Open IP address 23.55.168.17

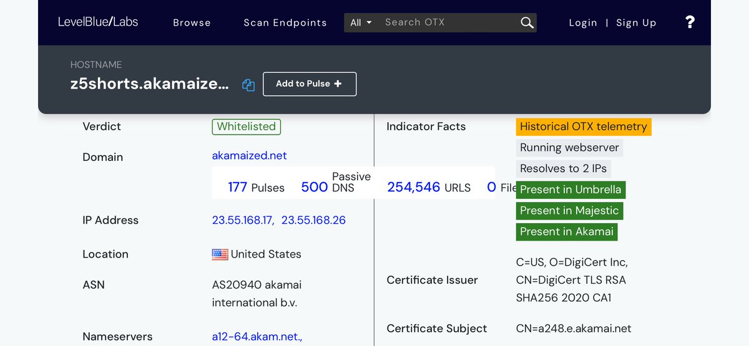click(x=243, y=220)
